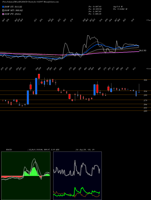The width and height of the screenshot is (151, 200).
Task: Click the white DOW MT legend swatch
Action: click(x=3, y=10)
